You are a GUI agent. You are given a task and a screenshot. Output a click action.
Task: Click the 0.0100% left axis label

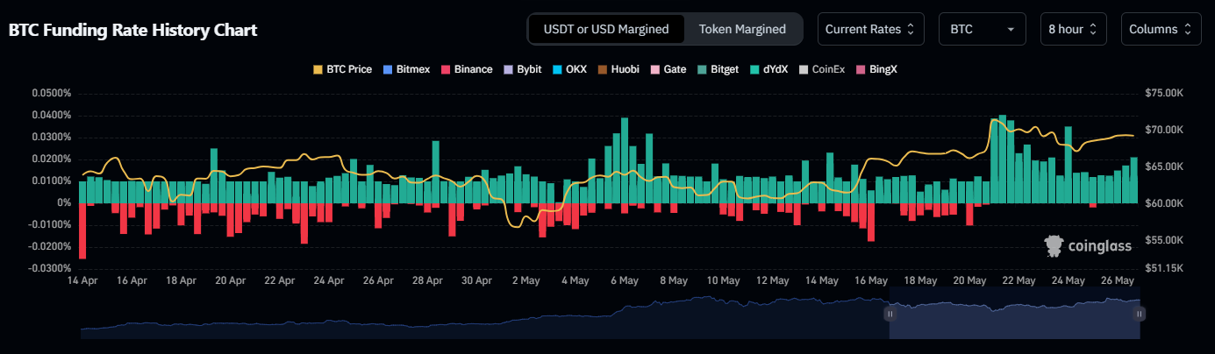click(x=51, y=181)
